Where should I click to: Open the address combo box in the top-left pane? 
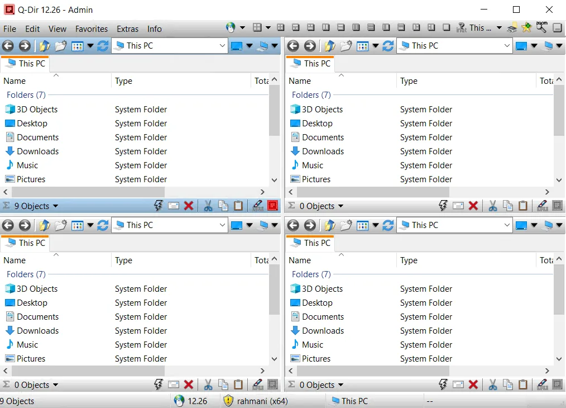click(170, 46)
